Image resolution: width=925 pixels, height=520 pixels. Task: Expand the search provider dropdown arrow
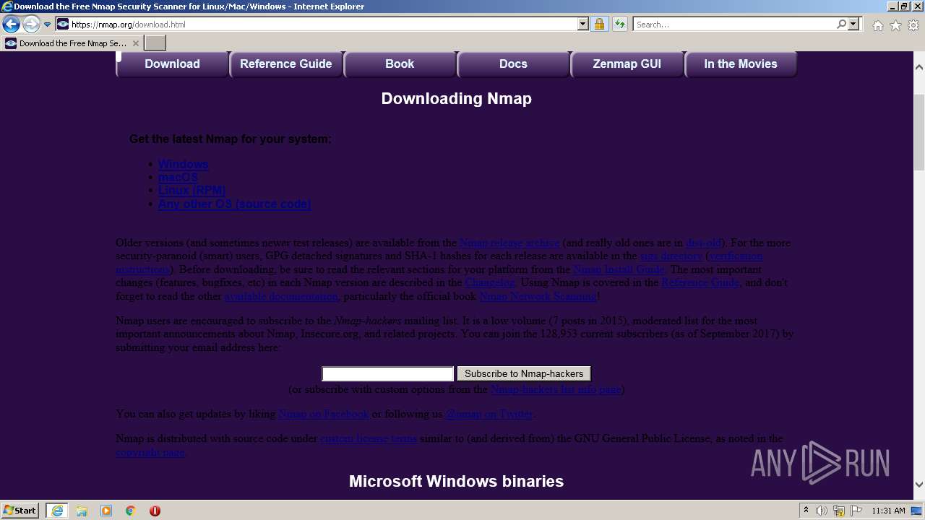pos(853,25)
